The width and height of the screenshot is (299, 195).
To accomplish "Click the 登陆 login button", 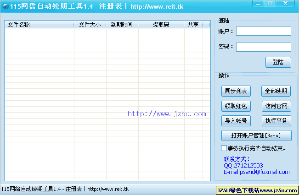I will tap(278, 62).
